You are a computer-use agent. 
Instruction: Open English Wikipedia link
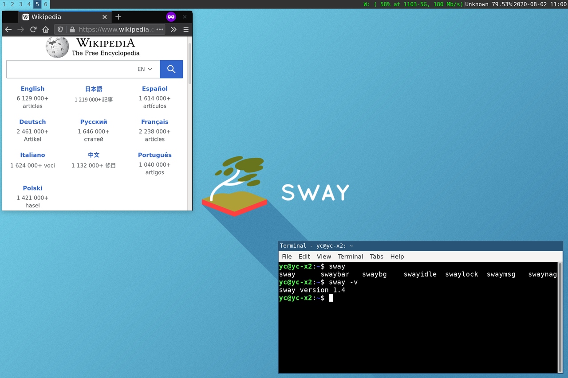click(x=32, y=89)
